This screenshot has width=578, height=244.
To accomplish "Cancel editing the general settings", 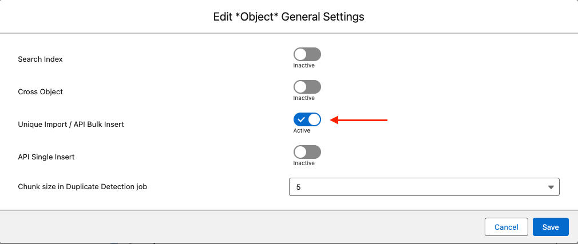I will (x=506, y=227).
